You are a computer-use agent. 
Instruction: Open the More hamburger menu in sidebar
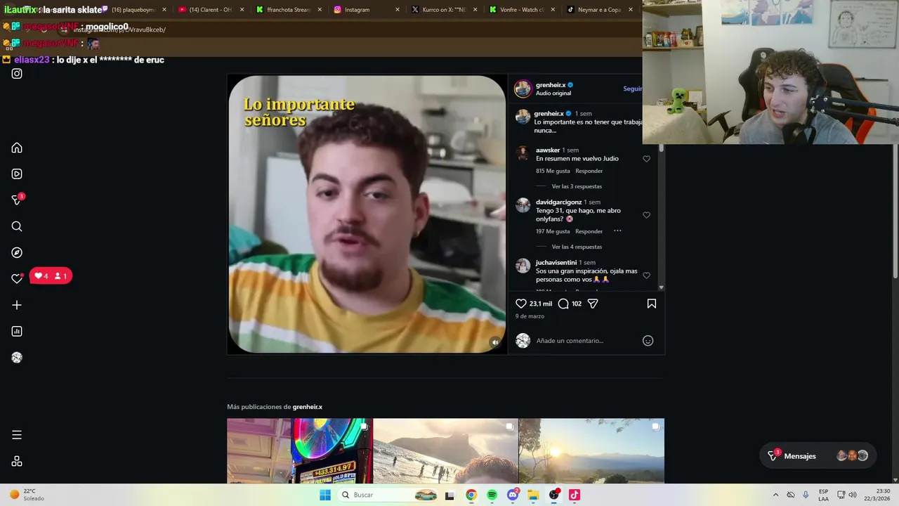tap(17, 435)
